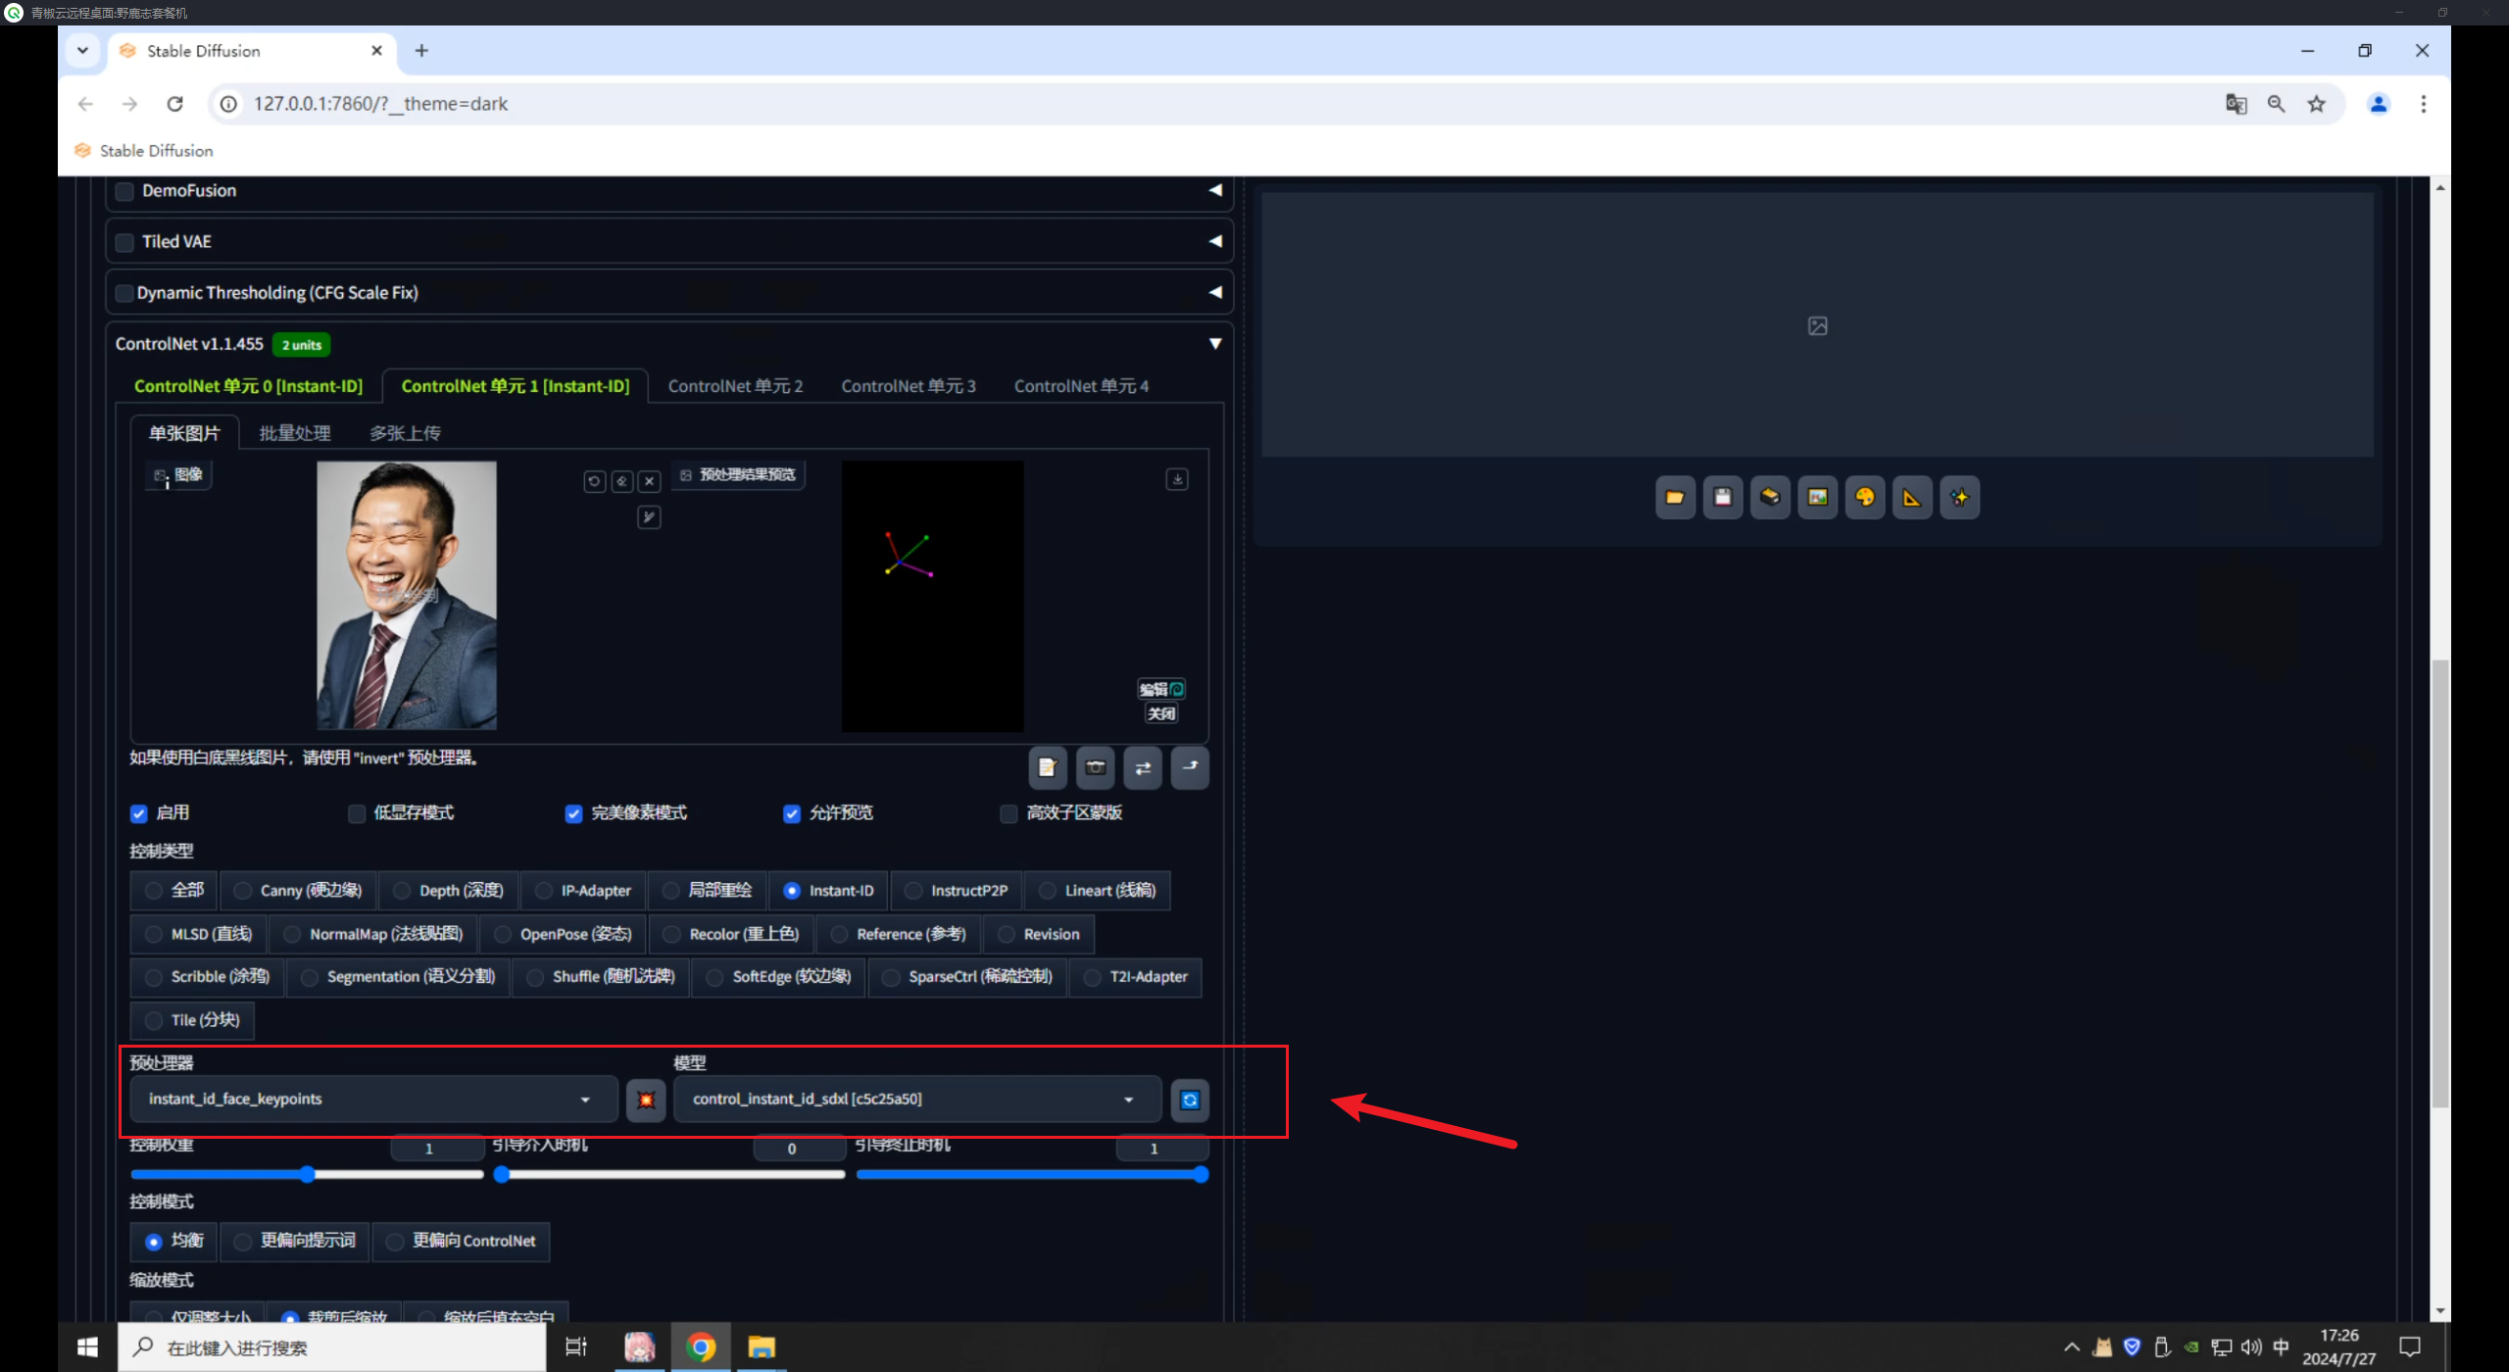Image resolution: width=2509 pixels, height=1372 pixels.
Task: Switch to ControlNet 单元 0 [Instant-ID] tab
Action: [x=248, y=386]
